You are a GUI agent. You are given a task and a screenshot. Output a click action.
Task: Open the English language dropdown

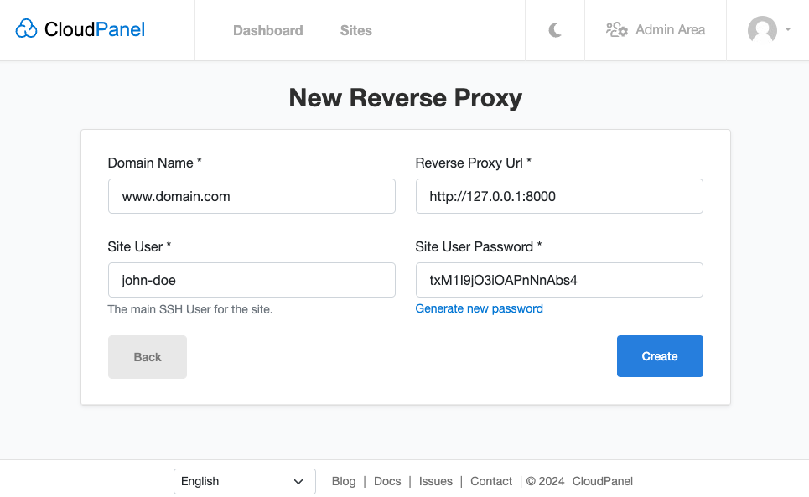click(244, 481)
